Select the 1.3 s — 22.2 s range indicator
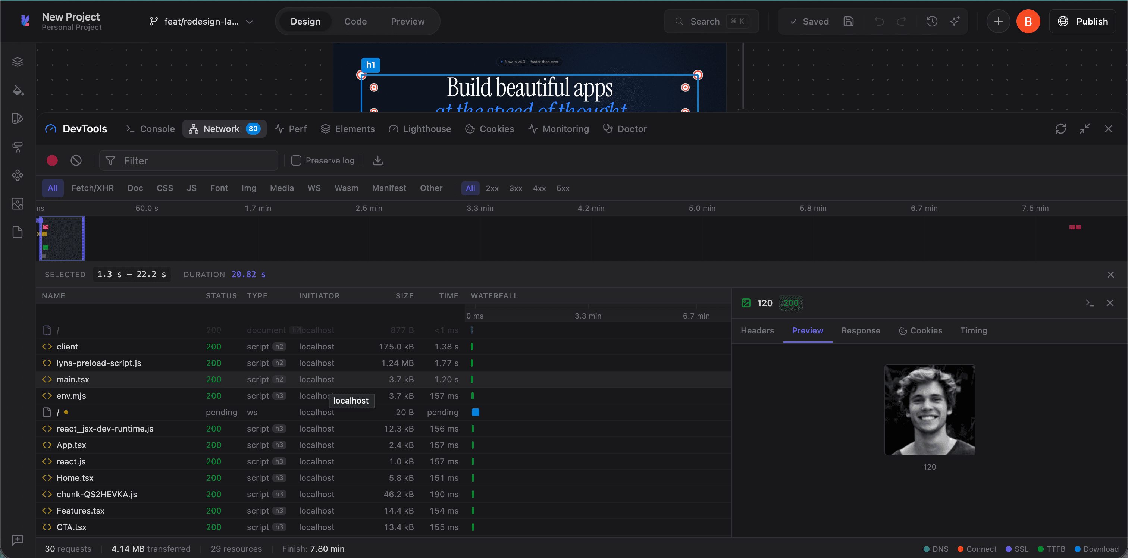Image resolution: width=1128 pixels, height=558 pixels. point(131,274)
